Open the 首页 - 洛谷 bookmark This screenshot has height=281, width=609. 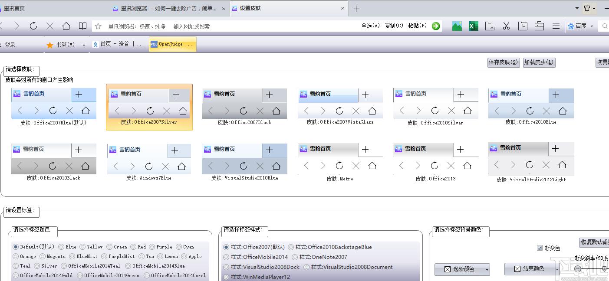pos(118,44)
